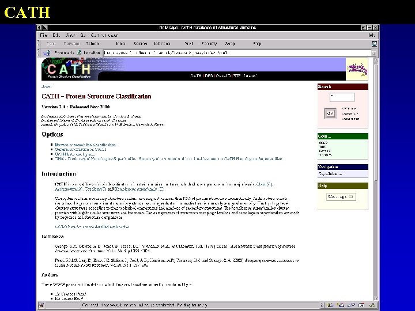This screenshot has width=415, height=311.
Task: Click the Netscape toolbar button
Action: [x=162, y=44]
